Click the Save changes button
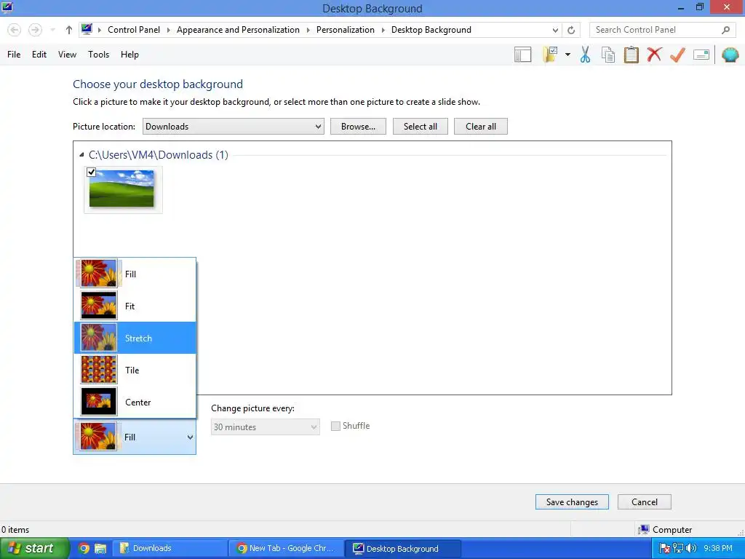The image size is (745, 559). [572, 502]
